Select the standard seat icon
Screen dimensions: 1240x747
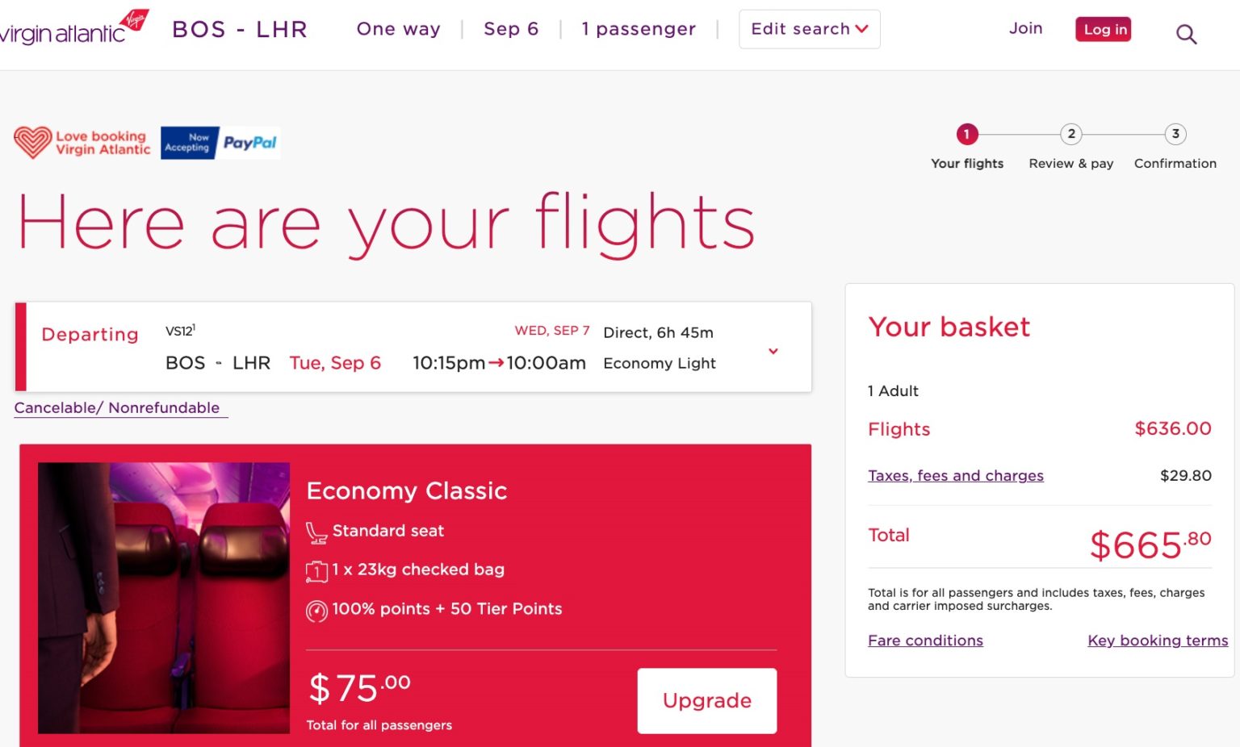(x=316, y=530)
